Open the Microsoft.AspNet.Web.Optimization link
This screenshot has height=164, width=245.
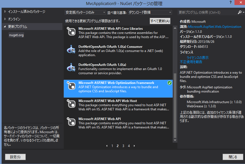[x=215, y=27]
